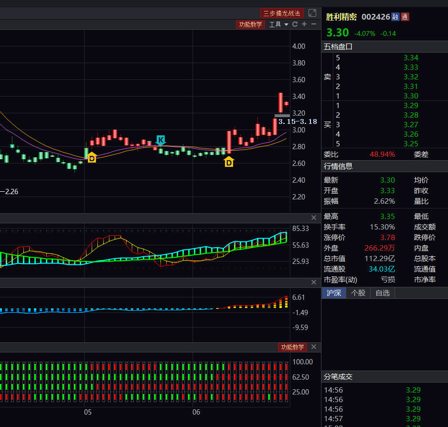Switch to the 个股 tab
This screenshot has width=448, height=427.
[358, 293]
